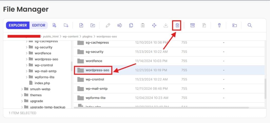Click the sidebar tree vertical scrollbar
Viewport: 270px width, 123px height.
pos(72,66)
